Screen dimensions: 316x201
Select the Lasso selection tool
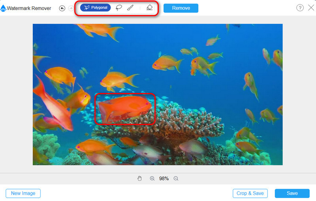[118, 8]
